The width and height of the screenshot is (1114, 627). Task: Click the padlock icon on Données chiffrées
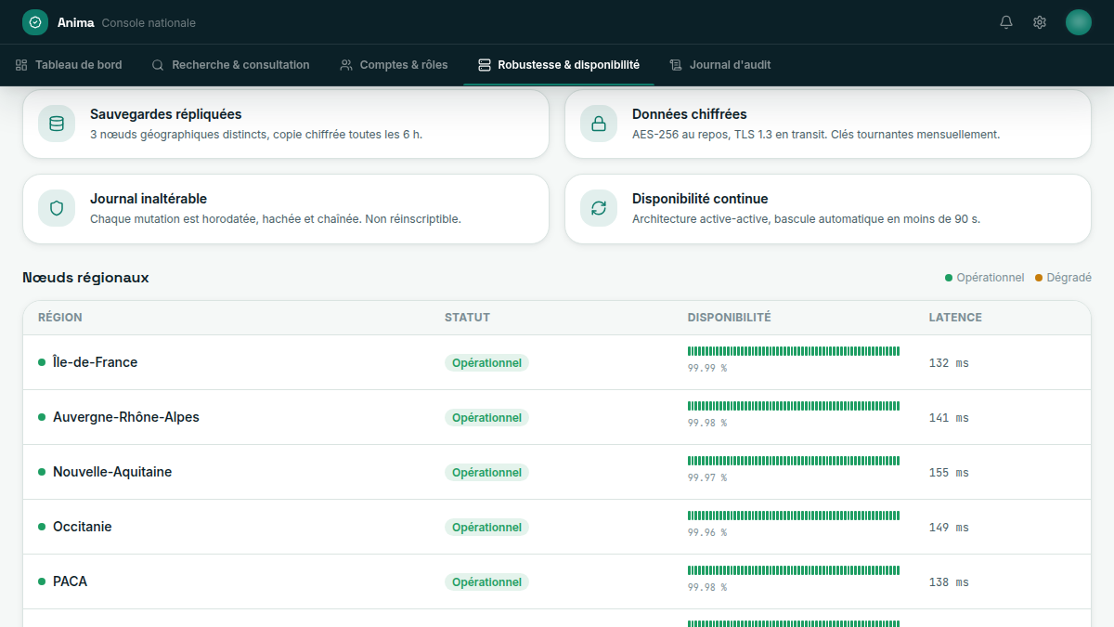coord(599,124)
